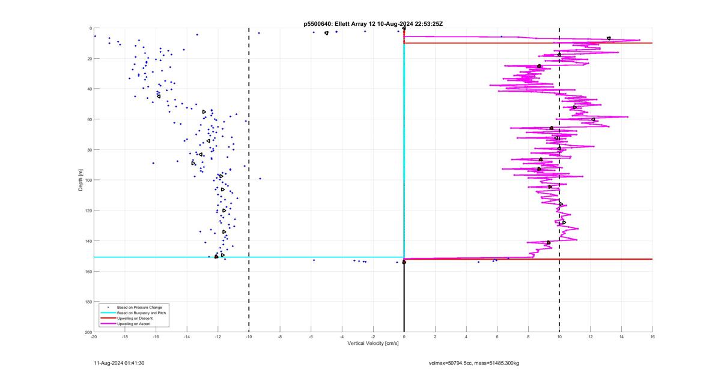The width and height of the screenshot is (721, 373).
Task: Click x-axis tick label '14'
Action: point(622,336)
